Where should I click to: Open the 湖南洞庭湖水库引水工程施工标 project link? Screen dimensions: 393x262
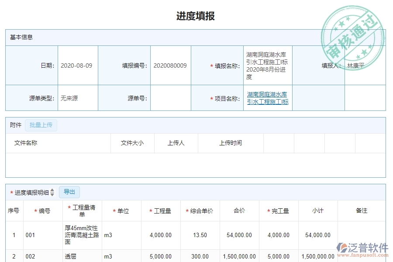click(267, 98)
